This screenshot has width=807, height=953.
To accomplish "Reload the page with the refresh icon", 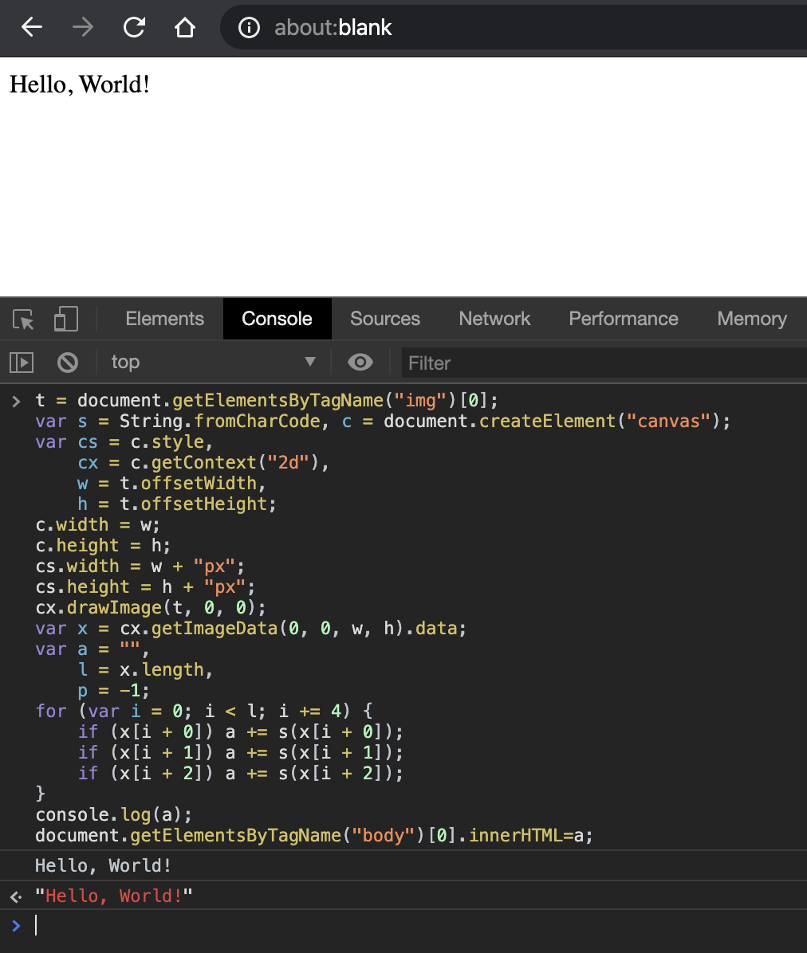I will [x=134, y=27].
